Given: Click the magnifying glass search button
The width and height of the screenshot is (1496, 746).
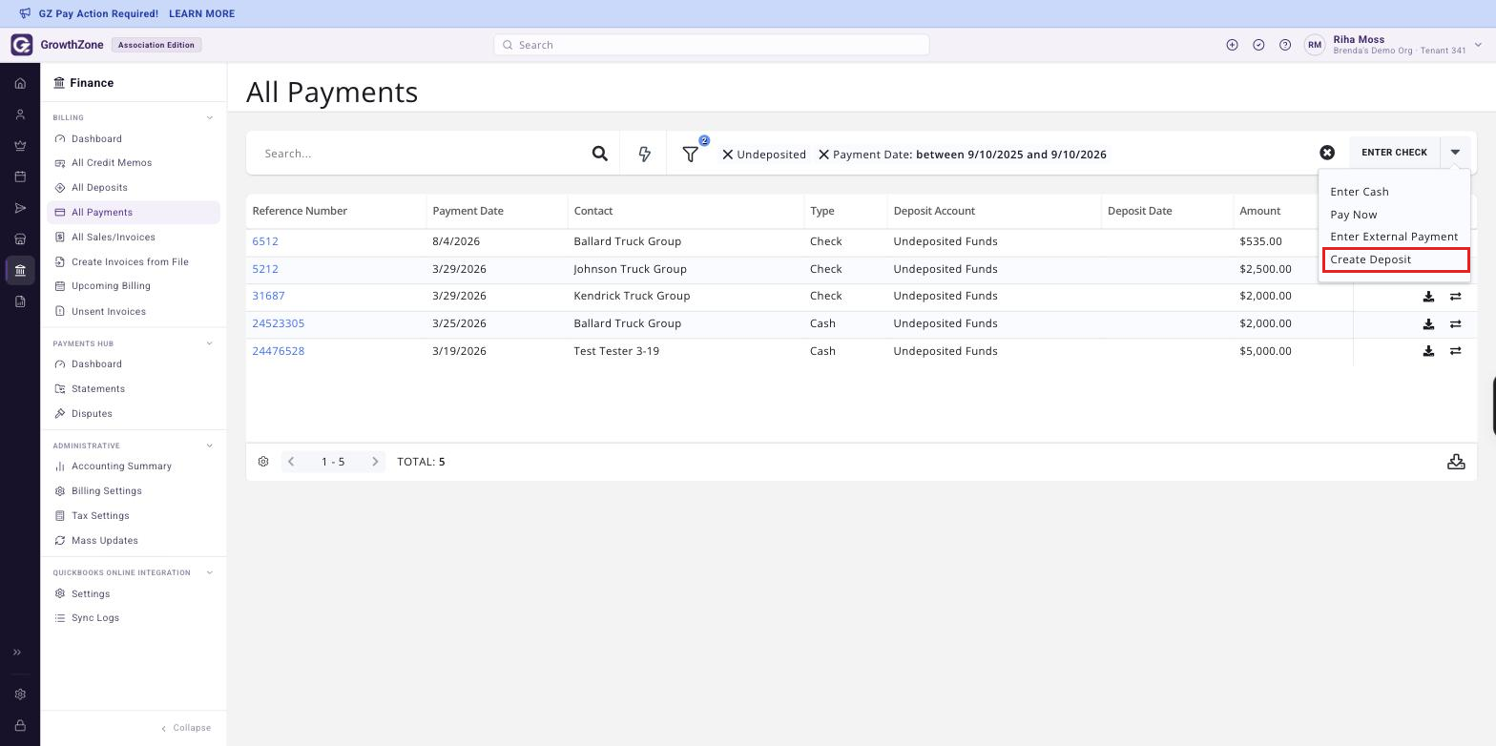Looking at the screenshot, I should pyautogui.click(x=600, y=153).
